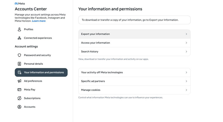This screenshot has width=223, height=122.
Task: Click the Subscriptions refresh icon
Action: [20, 98]
